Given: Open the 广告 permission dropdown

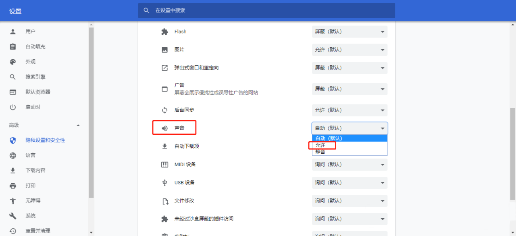Looking at the screenshot, I should [349, 89].
